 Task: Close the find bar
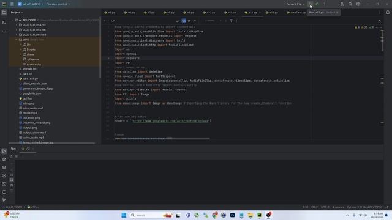pyautogui.click(x=380, y=21)
